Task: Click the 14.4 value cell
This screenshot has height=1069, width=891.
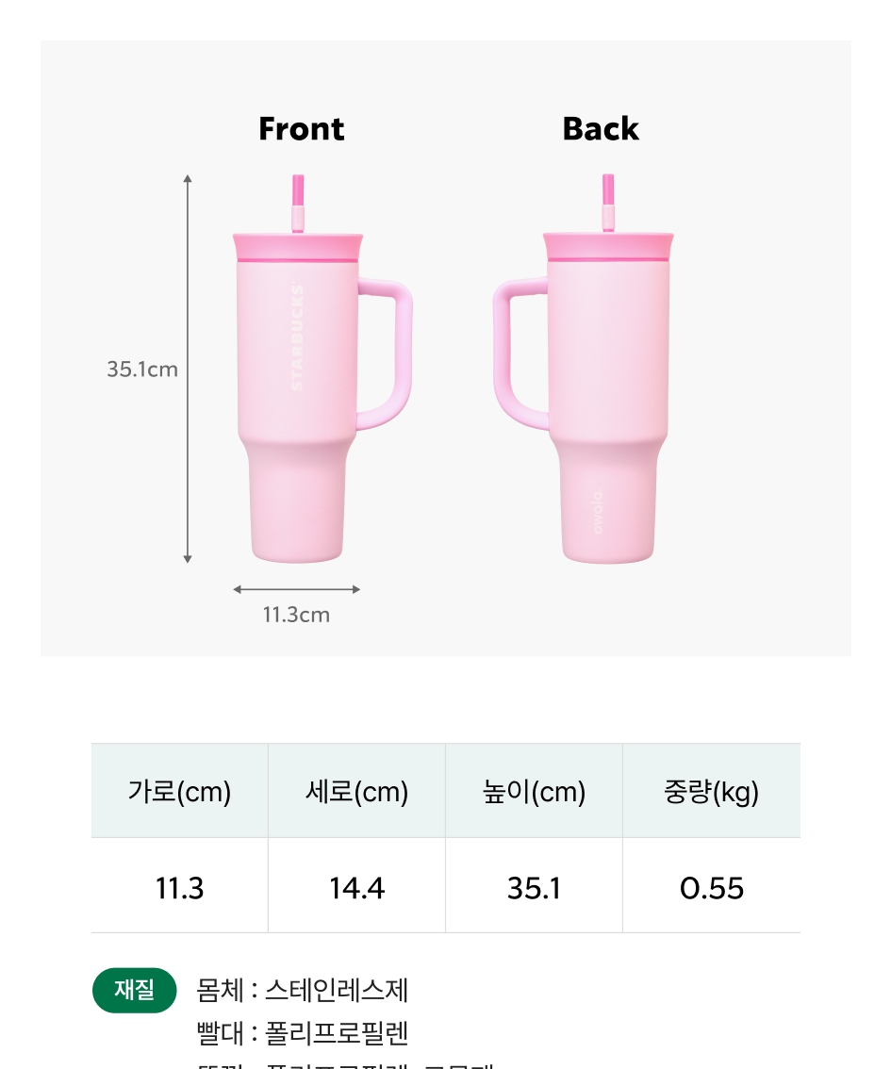Action: tap(357, 888)
